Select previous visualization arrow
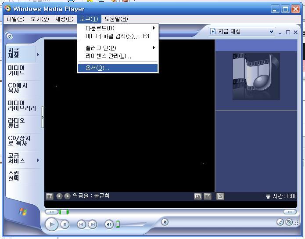Viewport: 305px width, 239px height. click(59, 196)
